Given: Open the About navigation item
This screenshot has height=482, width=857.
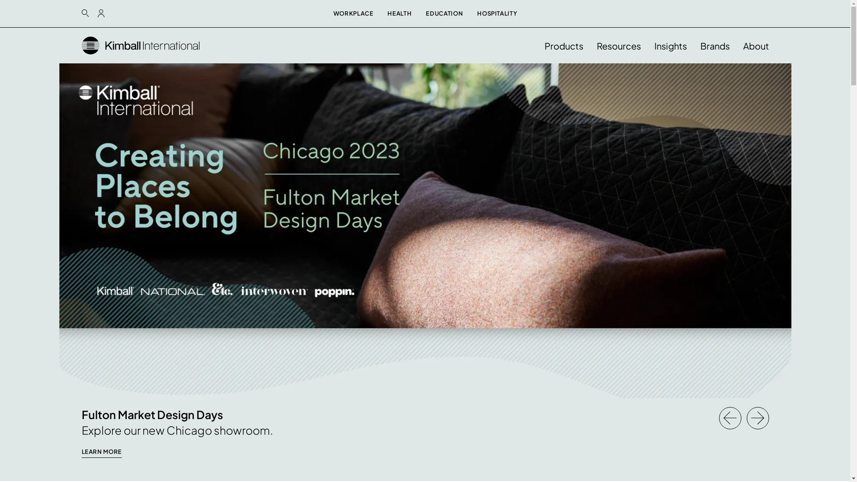Looking at the screenshot, I should click(x=756, y=46).
